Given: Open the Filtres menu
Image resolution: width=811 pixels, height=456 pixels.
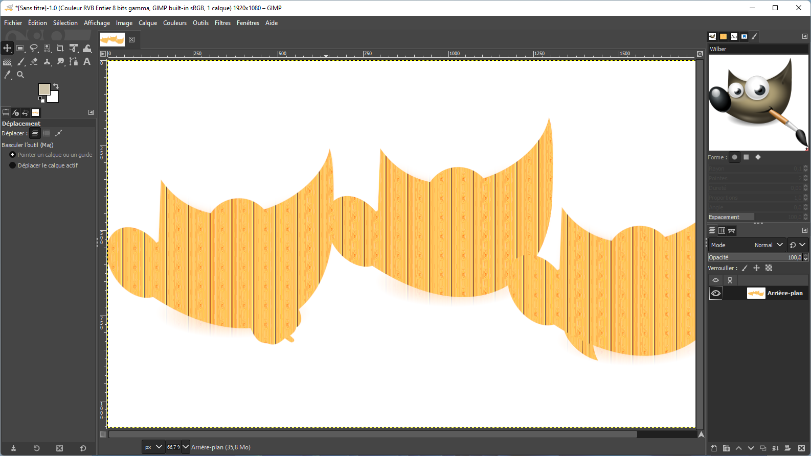Looking at the screenshot, I should (222, 23).
